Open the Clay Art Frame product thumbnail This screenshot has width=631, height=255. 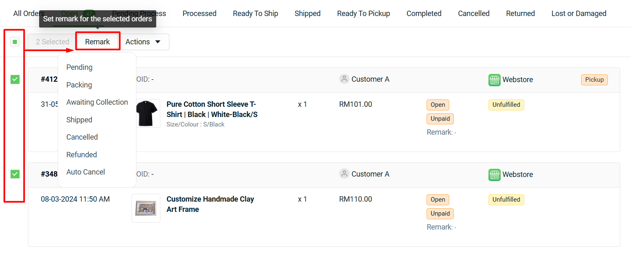coord(146,208)
